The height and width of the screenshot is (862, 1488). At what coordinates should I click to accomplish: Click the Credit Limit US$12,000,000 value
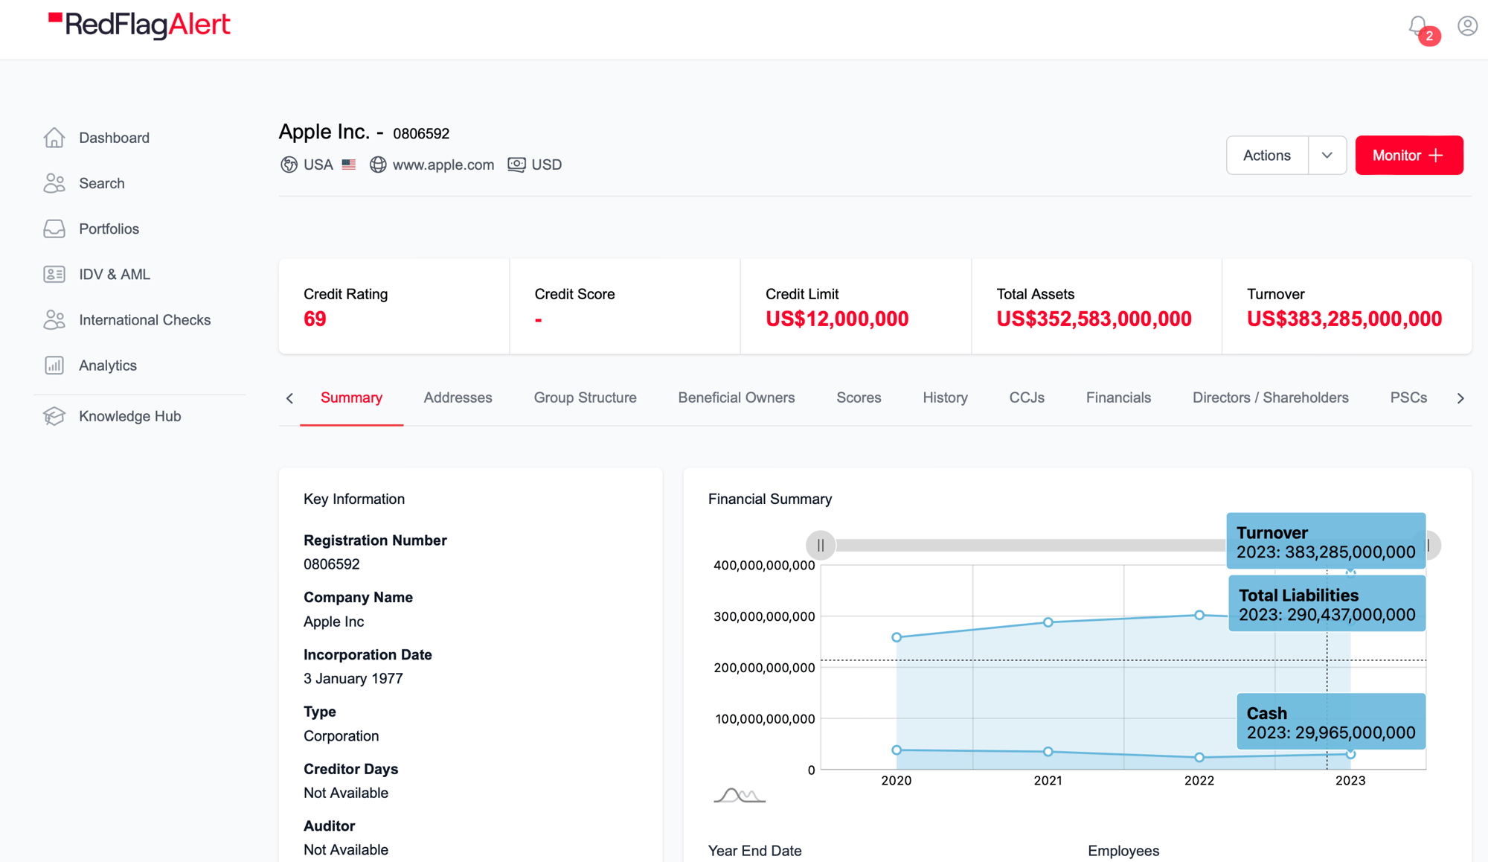[x=837, y=319]
